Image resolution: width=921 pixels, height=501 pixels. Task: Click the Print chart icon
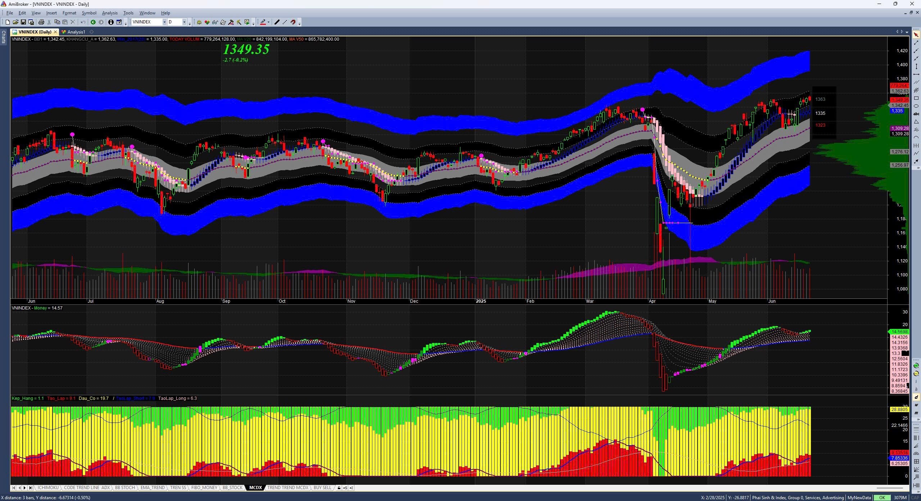[41, 22]
